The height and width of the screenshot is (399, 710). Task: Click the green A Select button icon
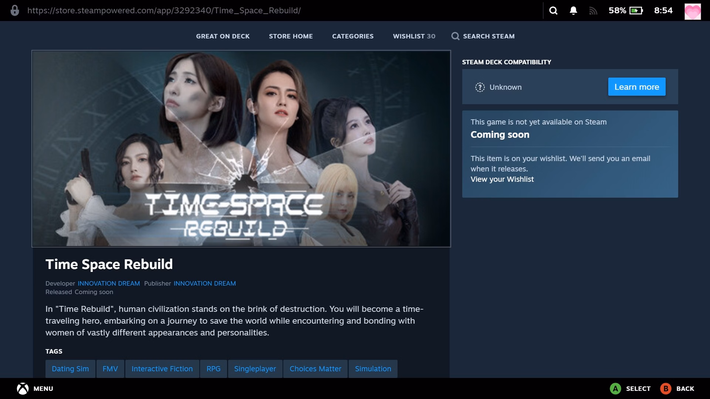coord(615,389)
